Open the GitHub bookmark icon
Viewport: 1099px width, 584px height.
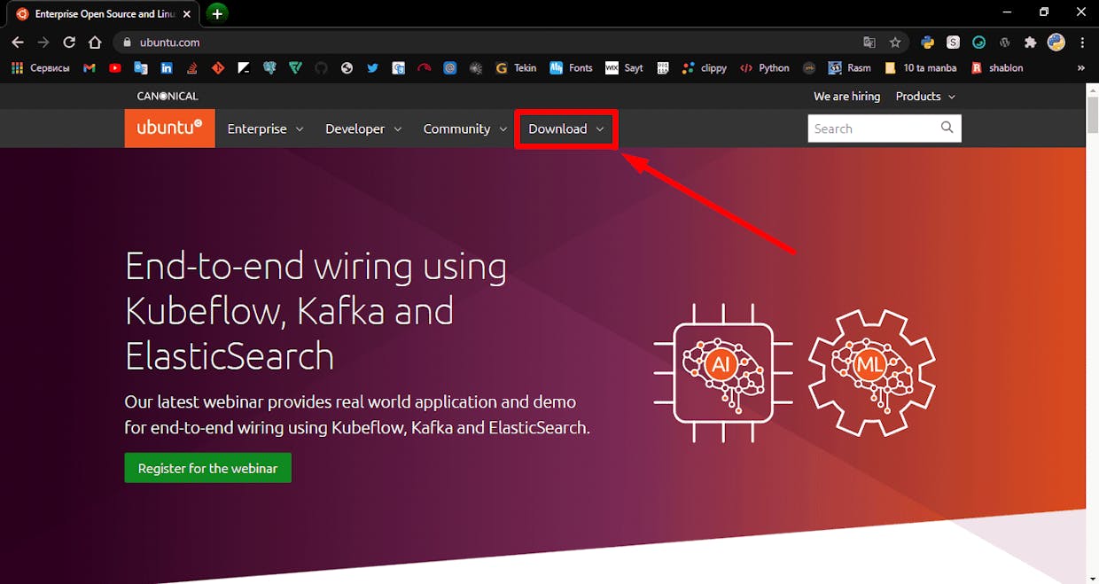tap(321, 67)
